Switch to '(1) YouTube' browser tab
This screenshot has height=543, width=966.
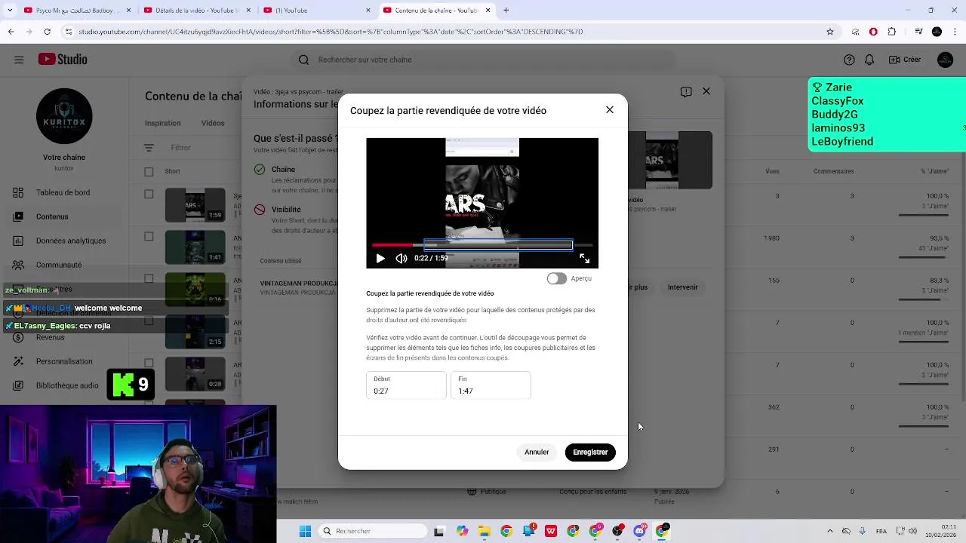click(x=317, y=11)
